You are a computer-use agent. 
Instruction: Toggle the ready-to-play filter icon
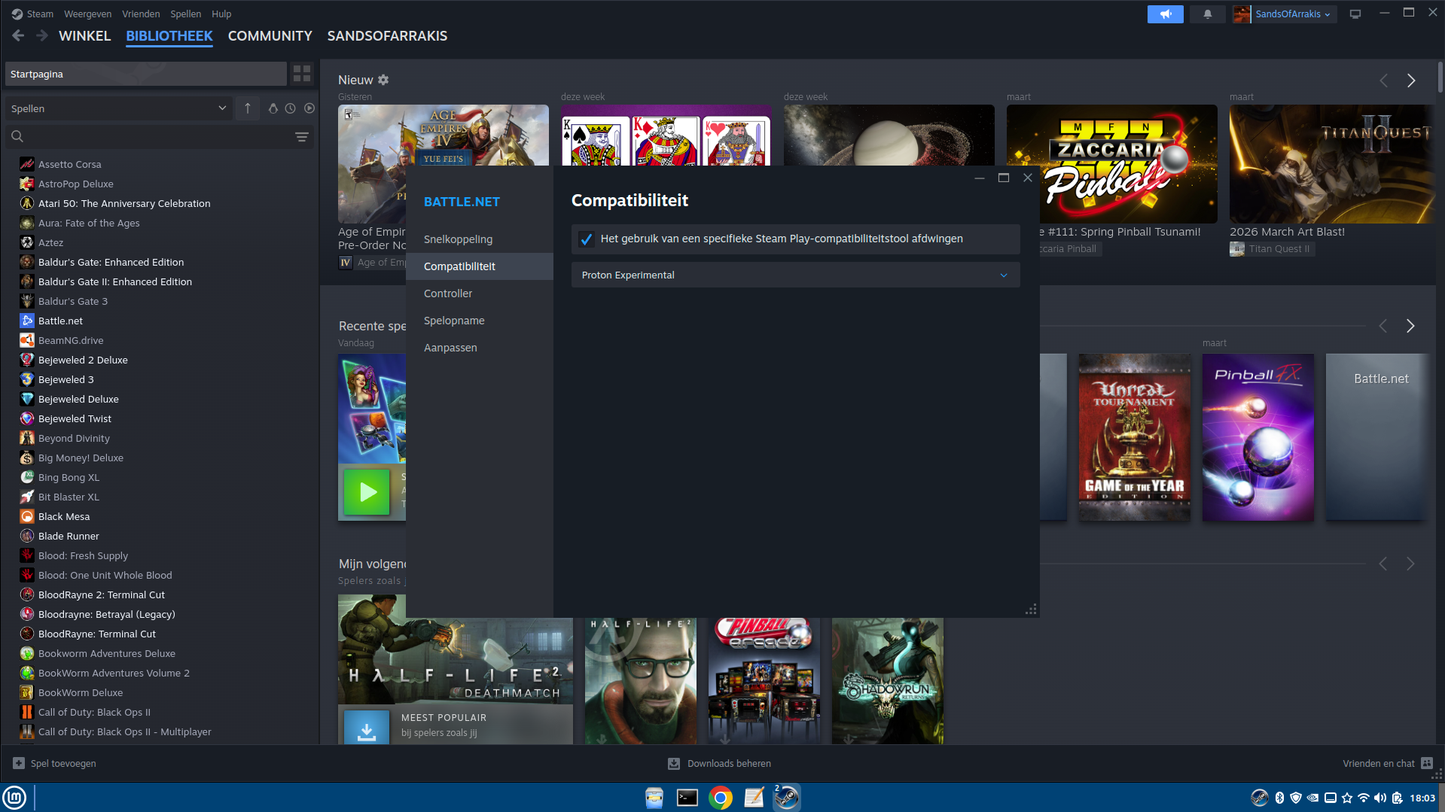[x=309, y=108]
